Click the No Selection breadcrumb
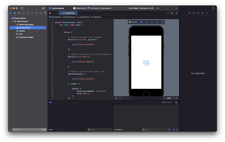Screen dimensions: 225x142 coord(96,17)
